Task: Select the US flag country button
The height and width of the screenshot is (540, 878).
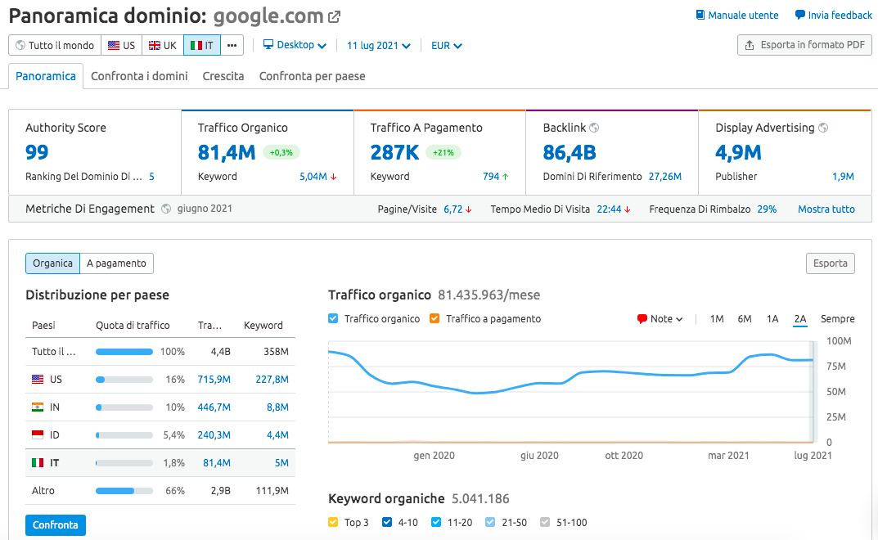Action: pos(121,45)
